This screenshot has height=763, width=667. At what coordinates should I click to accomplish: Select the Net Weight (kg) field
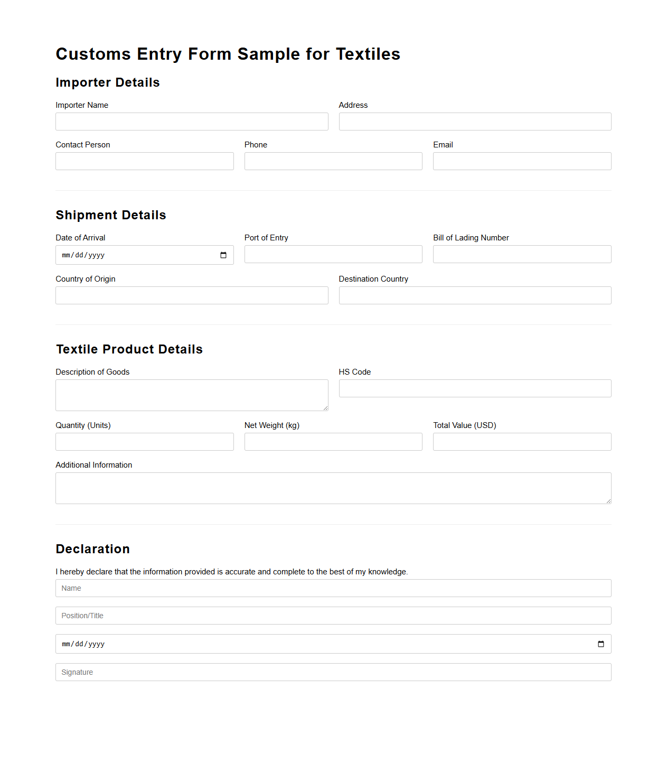[333, 442]
